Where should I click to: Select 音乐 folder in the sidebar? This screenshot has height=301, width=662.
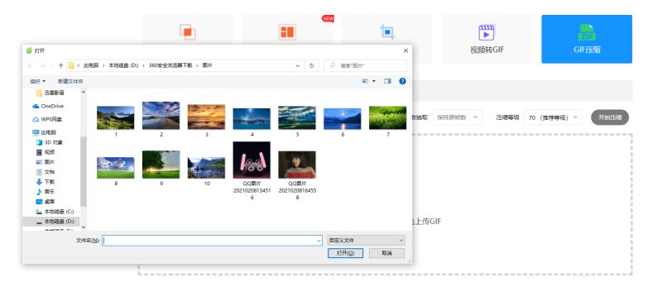[x=46, y=192]
